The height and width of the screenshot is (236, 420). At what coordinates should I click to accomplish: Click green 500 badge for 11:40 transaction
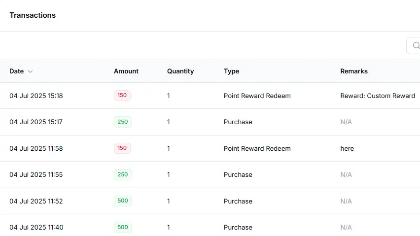(x=123, y=227)
